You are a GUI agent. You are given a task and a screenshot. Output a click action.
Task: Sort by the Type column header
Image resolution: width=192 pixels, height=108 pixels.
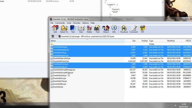tap(157, 41)
